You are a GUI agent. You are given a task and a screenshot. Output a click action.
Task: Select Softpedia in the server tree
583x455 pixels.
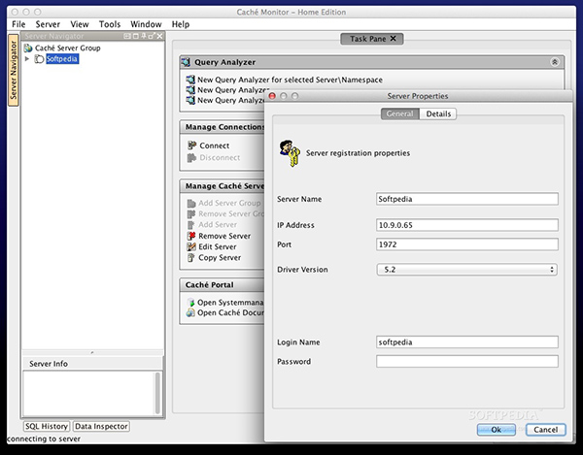(x=62, y=59)
